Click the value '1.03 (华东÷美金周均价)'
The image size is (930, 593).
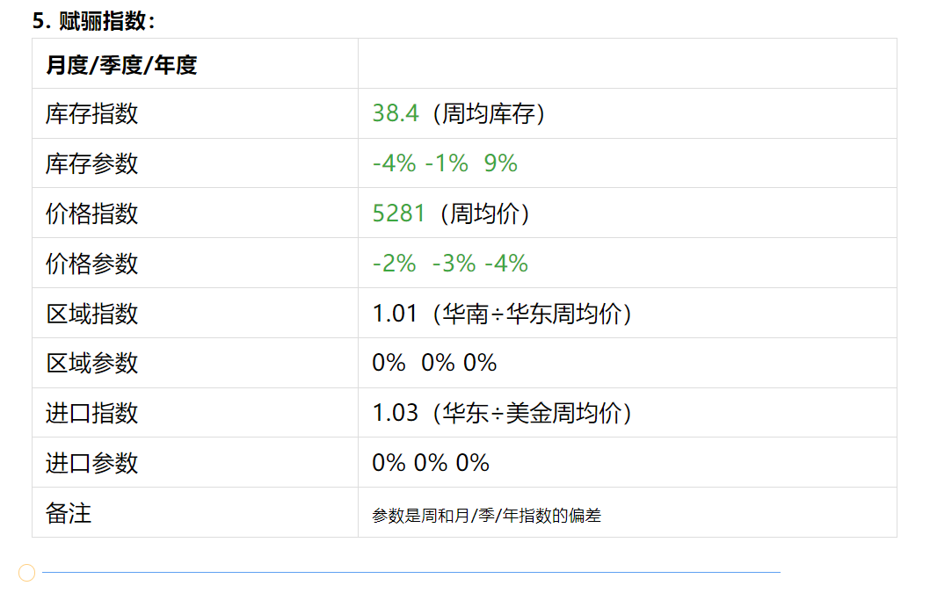click(x=502, y=413)
